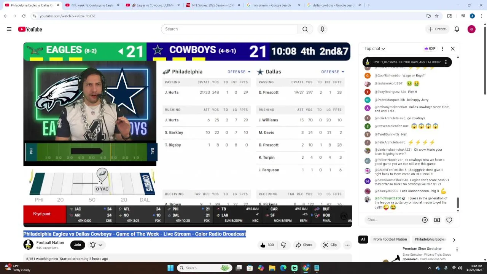Open the XP points badge in chat
The image size is (487, 274).
(x=430, y=49)
